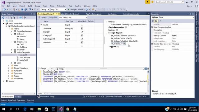199x112 pixels.
Task: Open the Debug configuration dropdown
Action: coord(45,10)
